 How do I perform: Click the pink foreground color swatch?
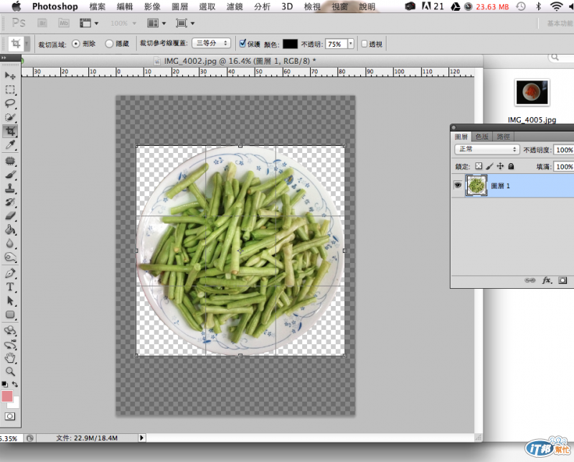pos(7,397)
